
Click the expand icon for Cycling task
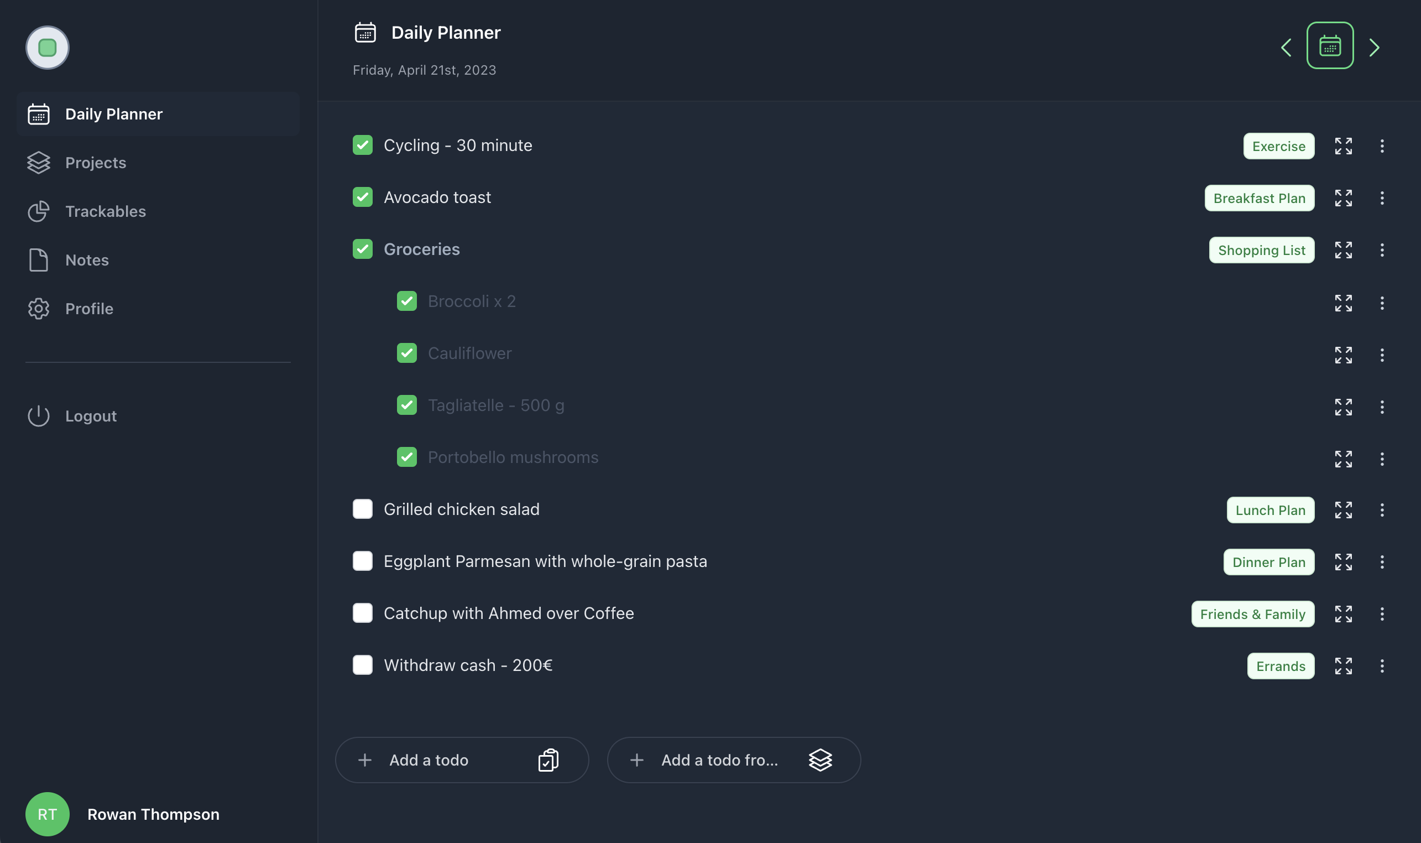pos(1344,145)
